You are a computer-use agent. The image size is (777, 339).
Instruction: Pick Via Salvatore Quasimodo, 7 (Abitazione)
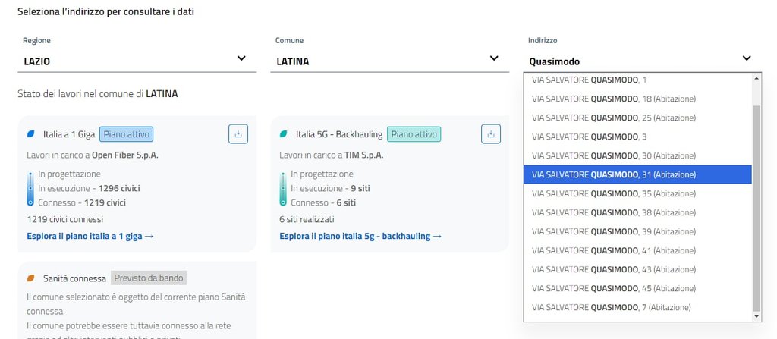[611, 307]
